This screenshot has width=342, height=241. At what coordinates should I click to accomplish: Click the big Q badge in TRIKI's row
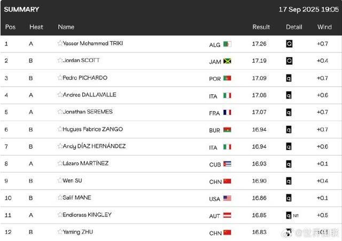click(289, 44)
